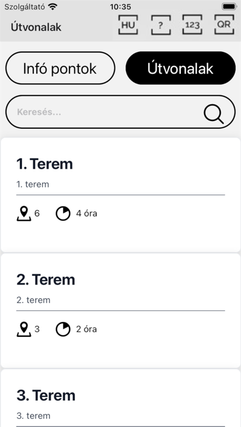Tap the 4 óra duration label
Screen dimensions: 241x427
coord(87,213)
